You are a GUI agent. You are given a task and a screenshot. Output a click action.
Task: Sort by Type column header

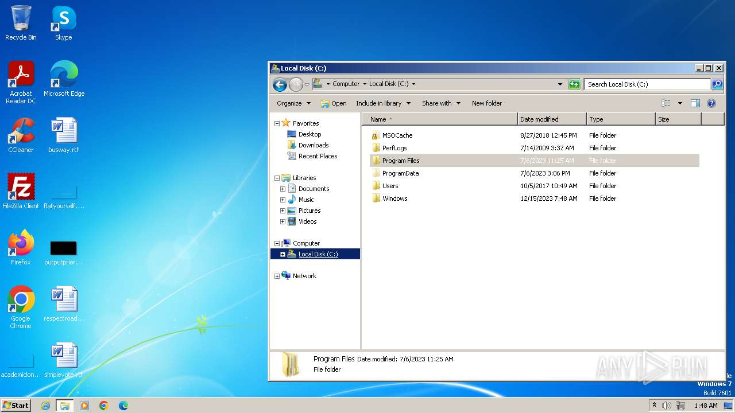point(621,119)
